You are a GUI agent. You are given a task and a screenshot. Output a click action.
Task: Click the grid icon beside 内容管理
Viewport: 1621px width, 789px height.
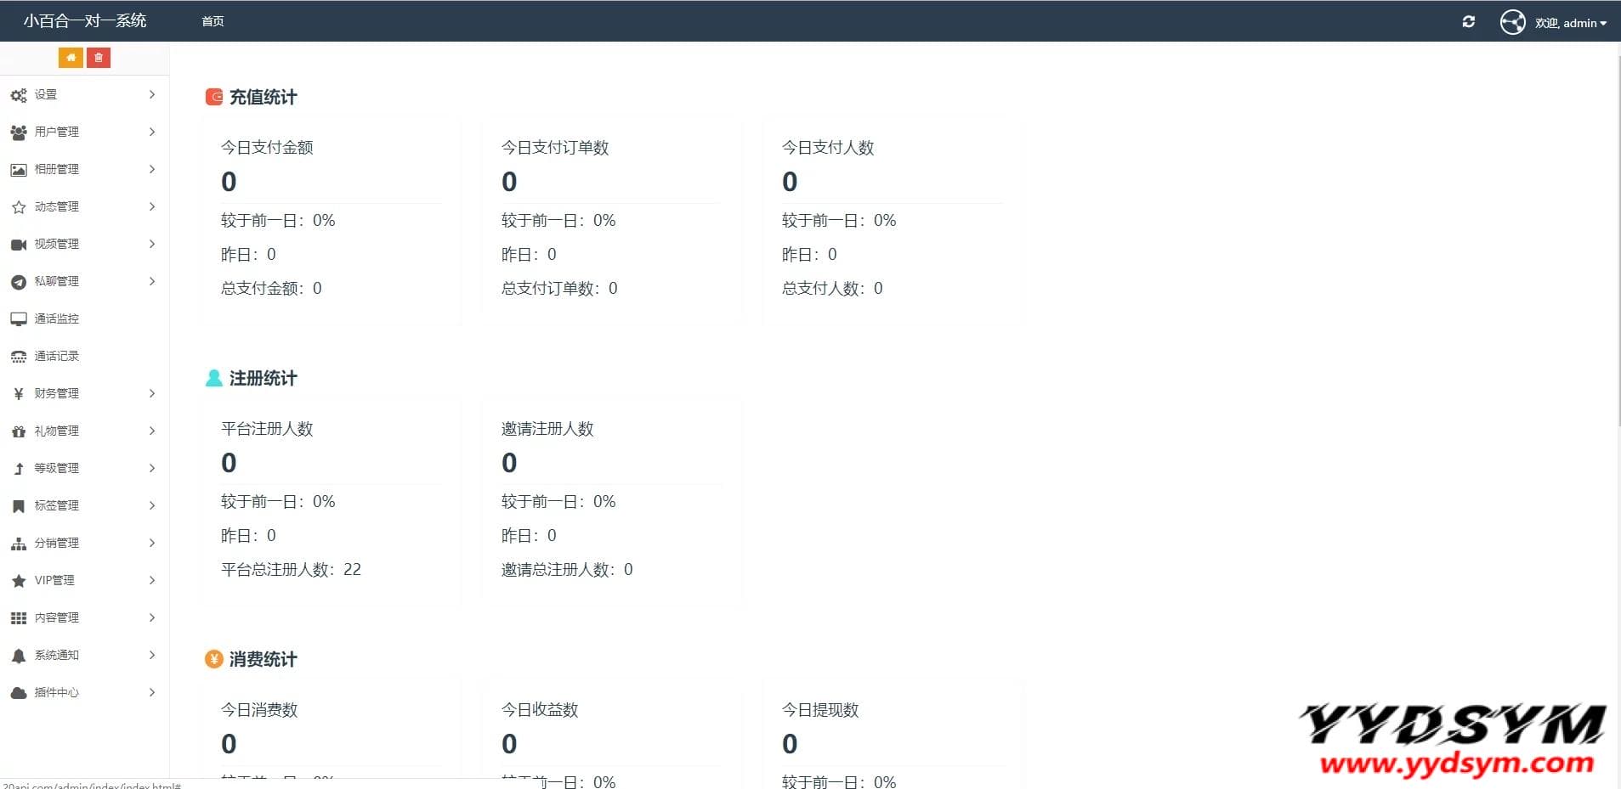click(19, 618)
